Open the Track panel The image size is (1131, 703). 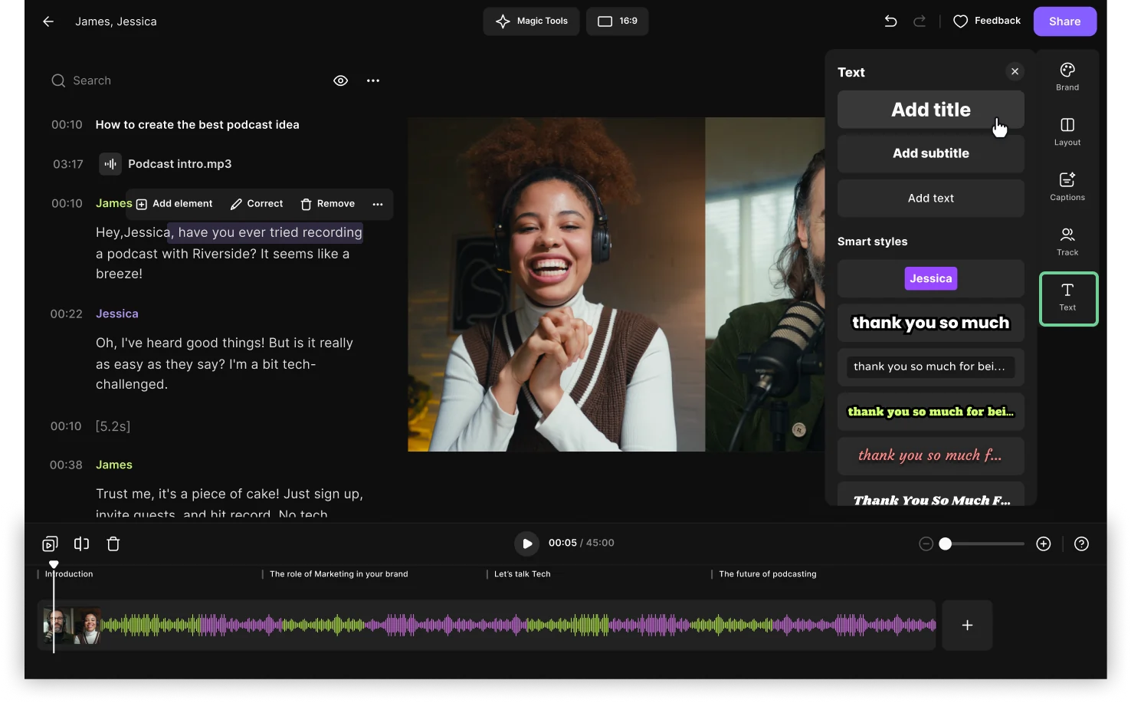[1067, 240]
